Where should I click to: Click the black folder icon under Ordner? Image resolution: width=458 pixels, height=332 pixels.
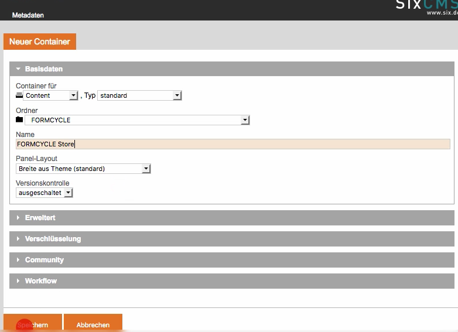click(19, 120)
